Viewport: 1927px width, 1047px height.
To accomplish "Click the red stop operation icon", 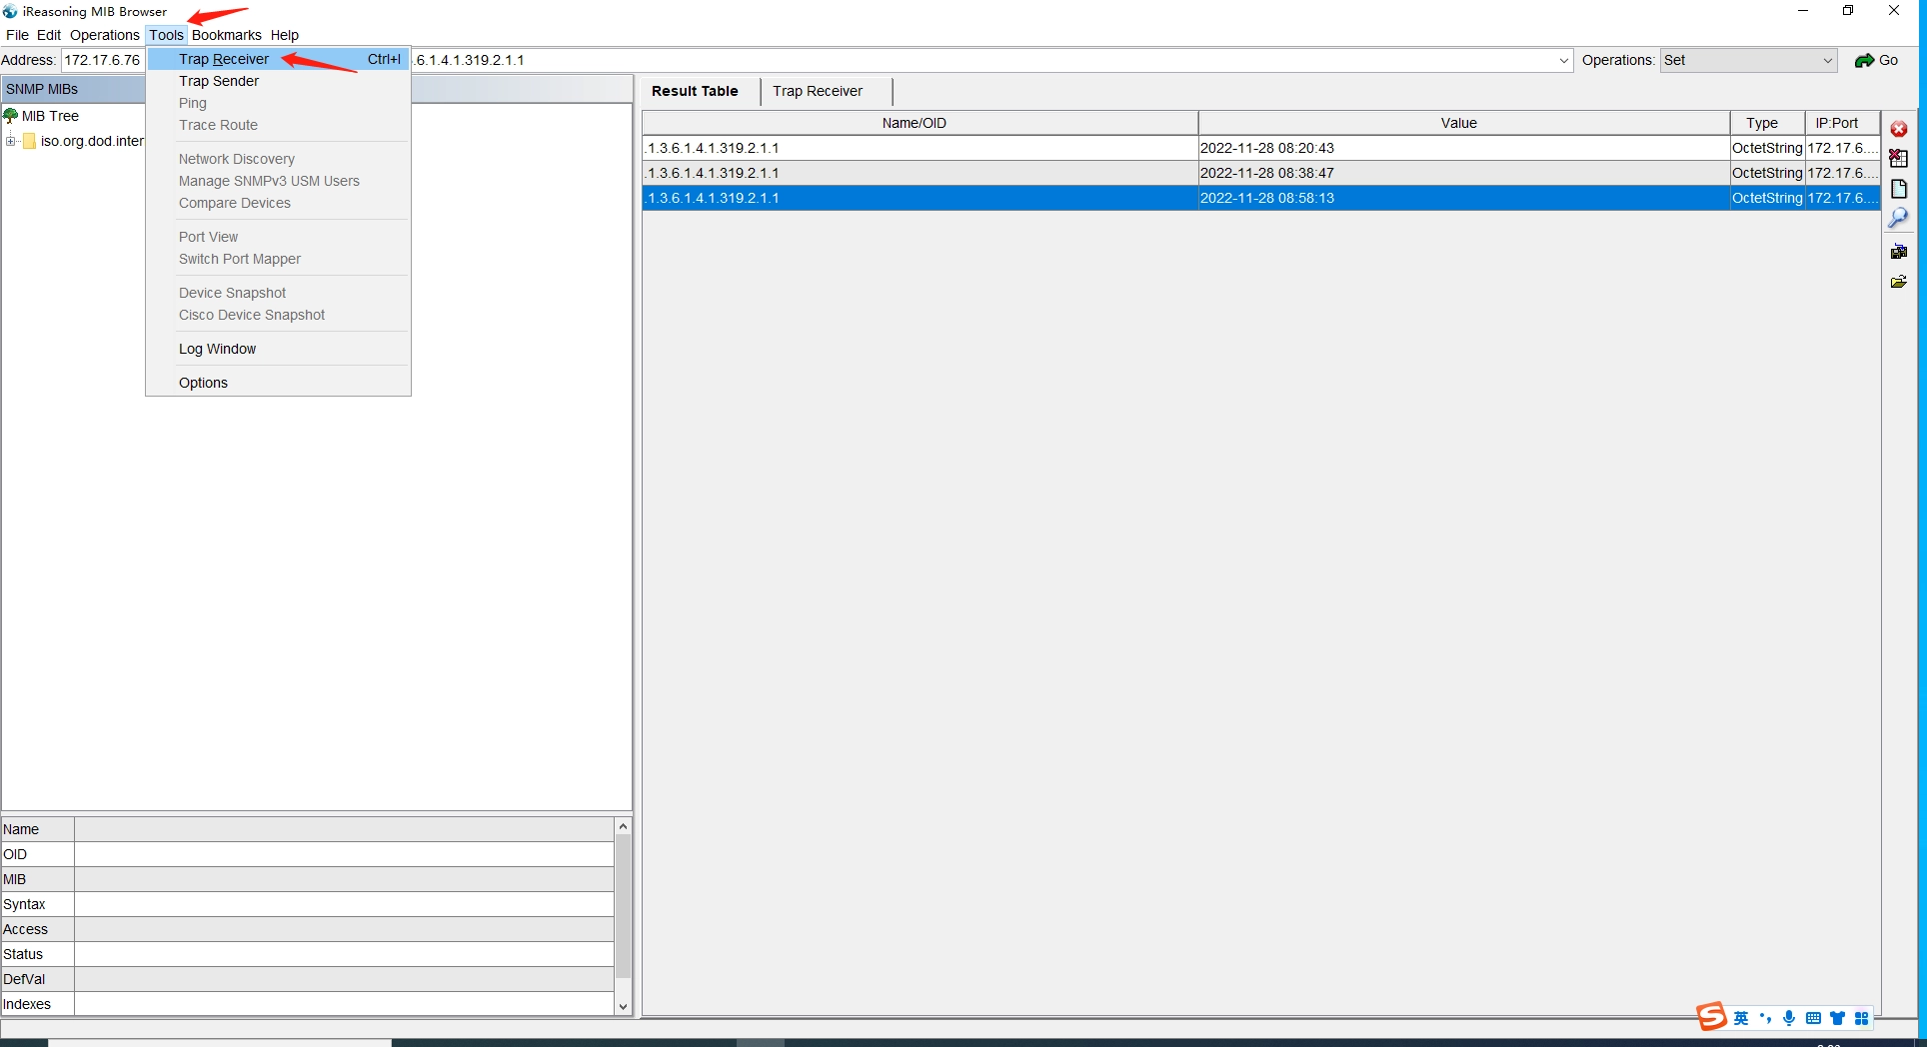I will [1898, 129].
